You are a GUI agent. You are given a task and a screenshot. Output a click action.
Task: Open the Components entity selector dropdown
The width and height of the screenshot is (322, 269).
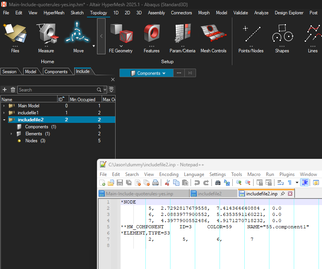point(148,73)
